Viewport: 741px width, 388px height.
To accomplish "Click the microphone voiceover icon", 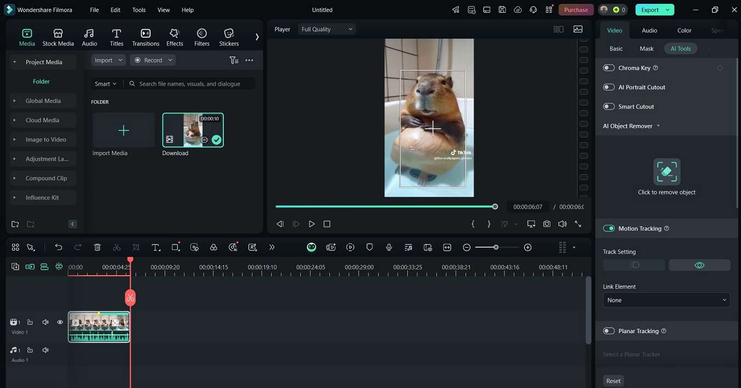I will [389, 248].
